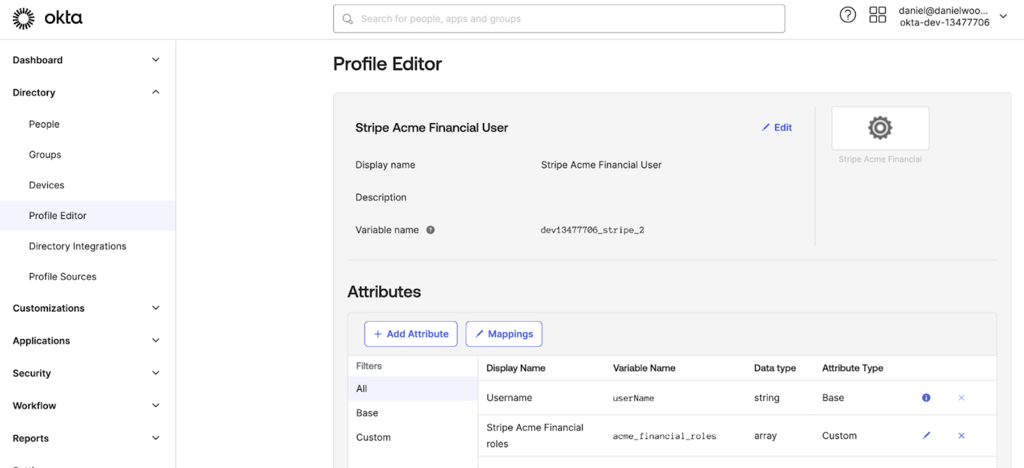
Task: Click the Data type column header
Action: [775, 368]
